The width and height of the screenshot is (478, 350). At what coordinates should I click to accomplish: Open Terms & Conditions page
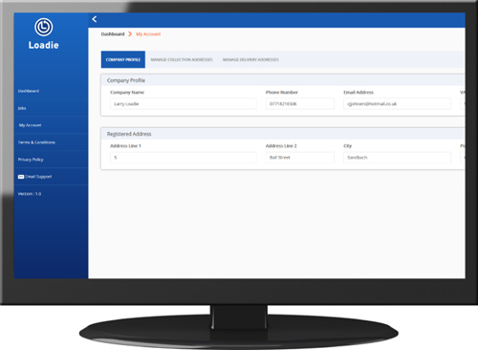(x=36, y=142)
